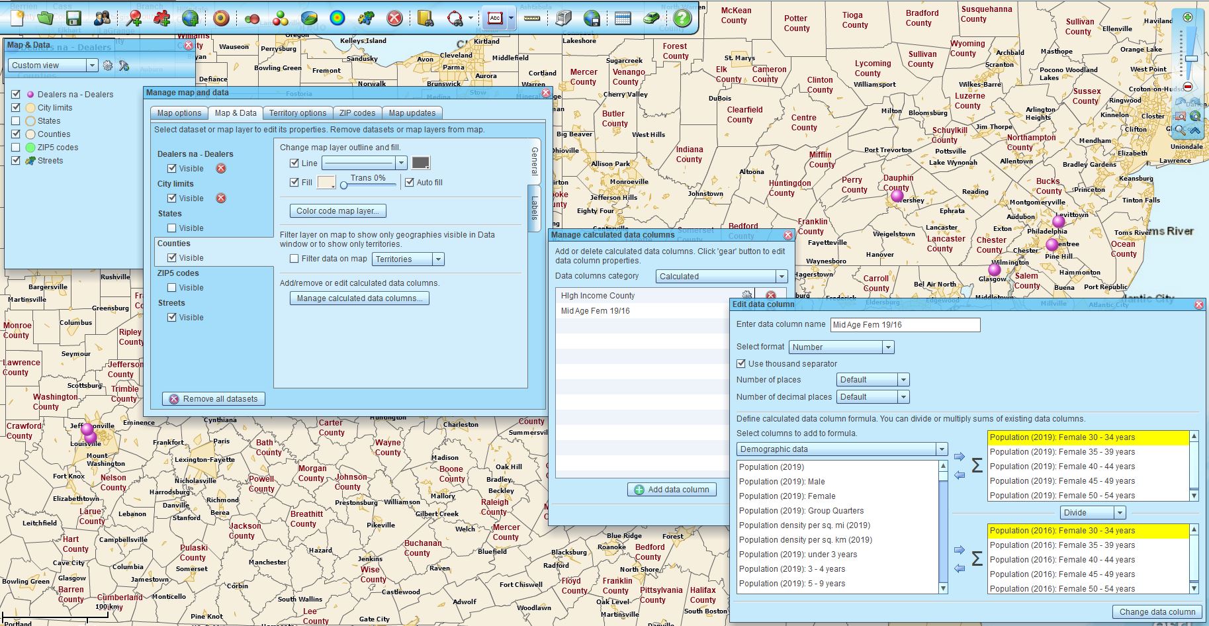Uncheck City limits in Map & Data panel
Image resolution: width=1209 pixels, height=626 pixels.
pos(16,107)
